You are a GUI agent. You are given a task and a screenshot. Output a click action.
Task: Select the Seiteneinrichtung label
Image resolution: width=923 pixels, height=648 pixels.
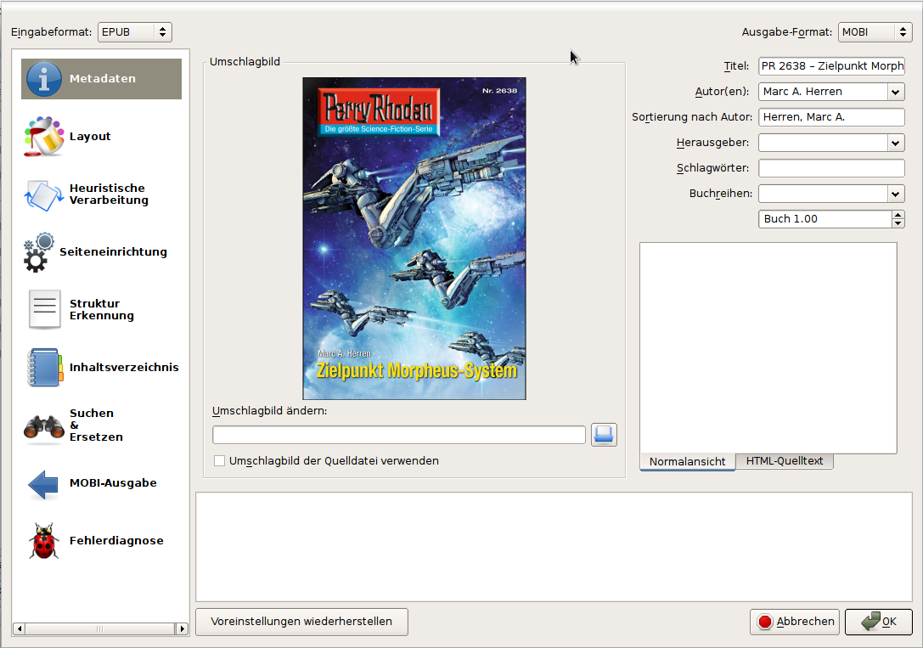[x=113, y=252]
